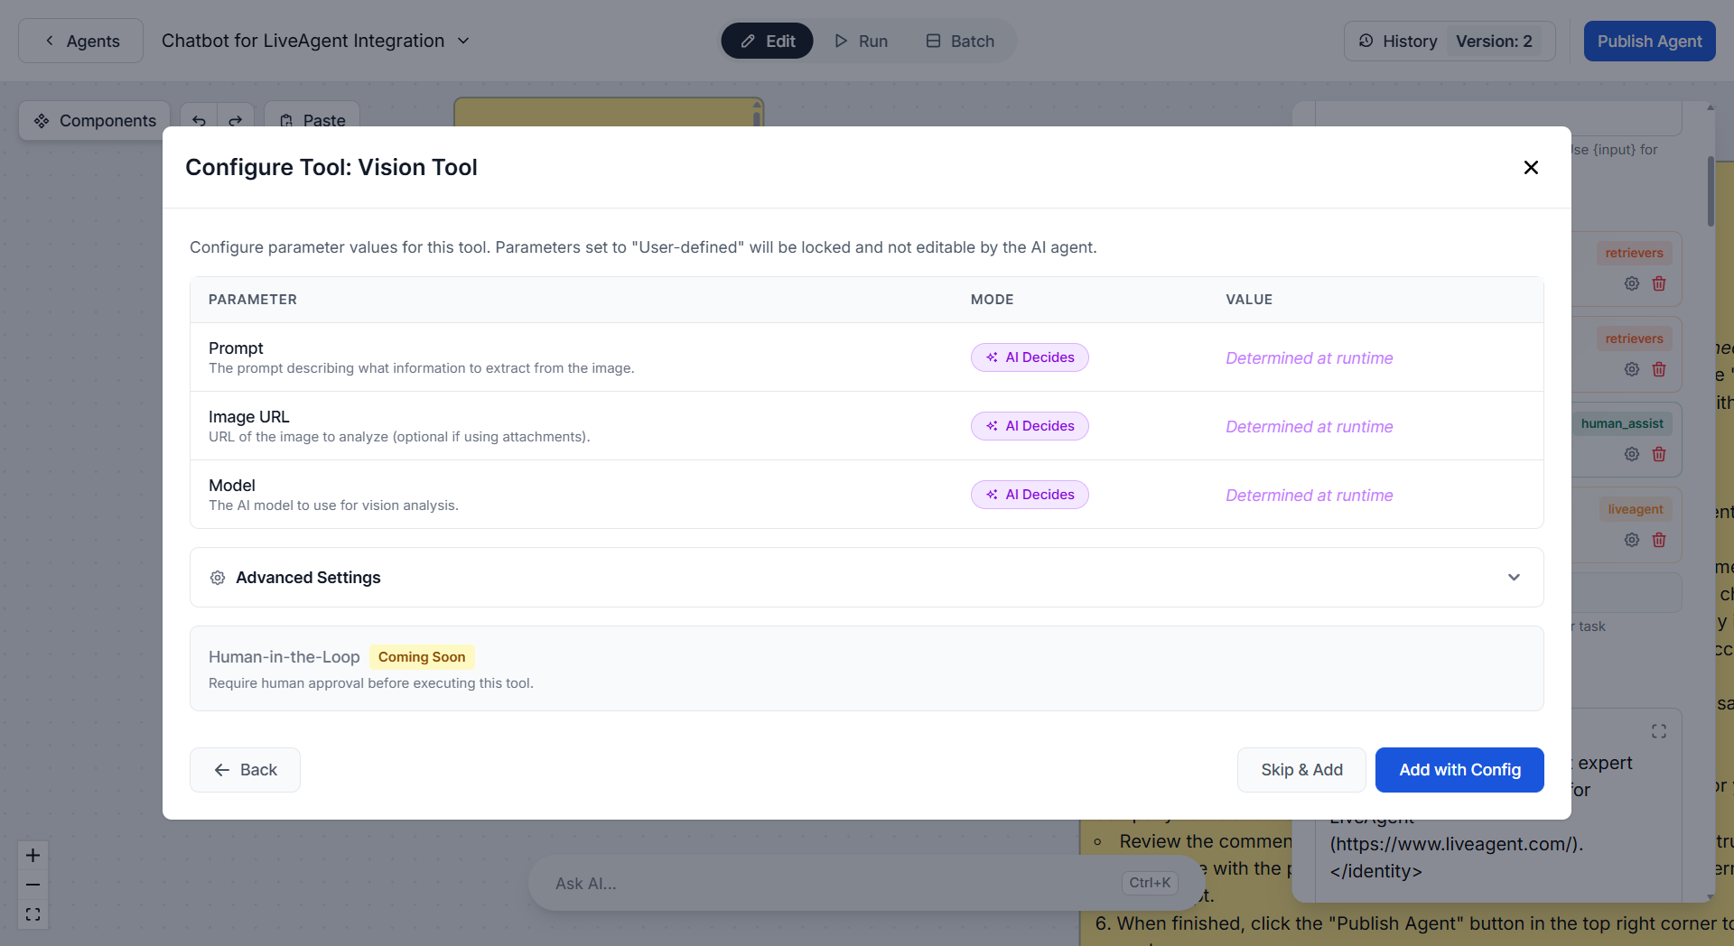Toggle AI Decides mode for Image URL
This screenshot has width=1734, height=946.
click(1030, 426)
